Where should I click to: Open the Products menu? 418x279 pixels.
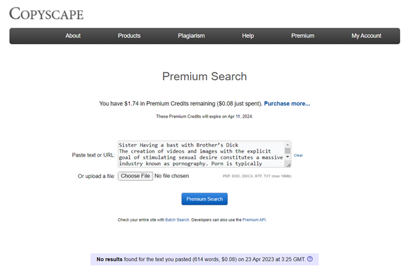coord(129,36)
